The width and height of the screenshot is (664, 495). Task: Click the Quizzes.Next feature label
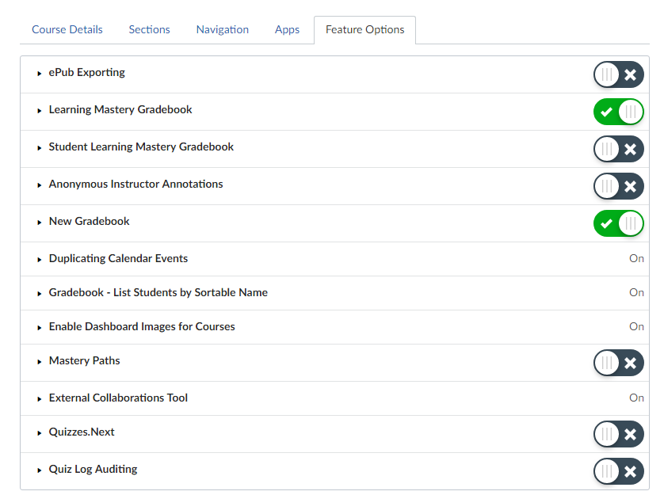(82, 432)
